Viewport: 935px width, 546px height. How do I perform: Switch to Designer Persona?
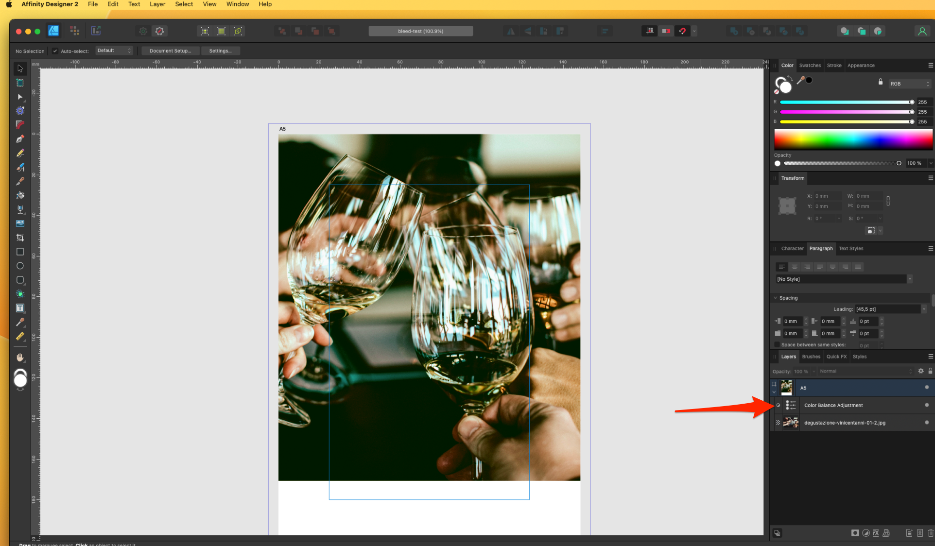(53, 31)
